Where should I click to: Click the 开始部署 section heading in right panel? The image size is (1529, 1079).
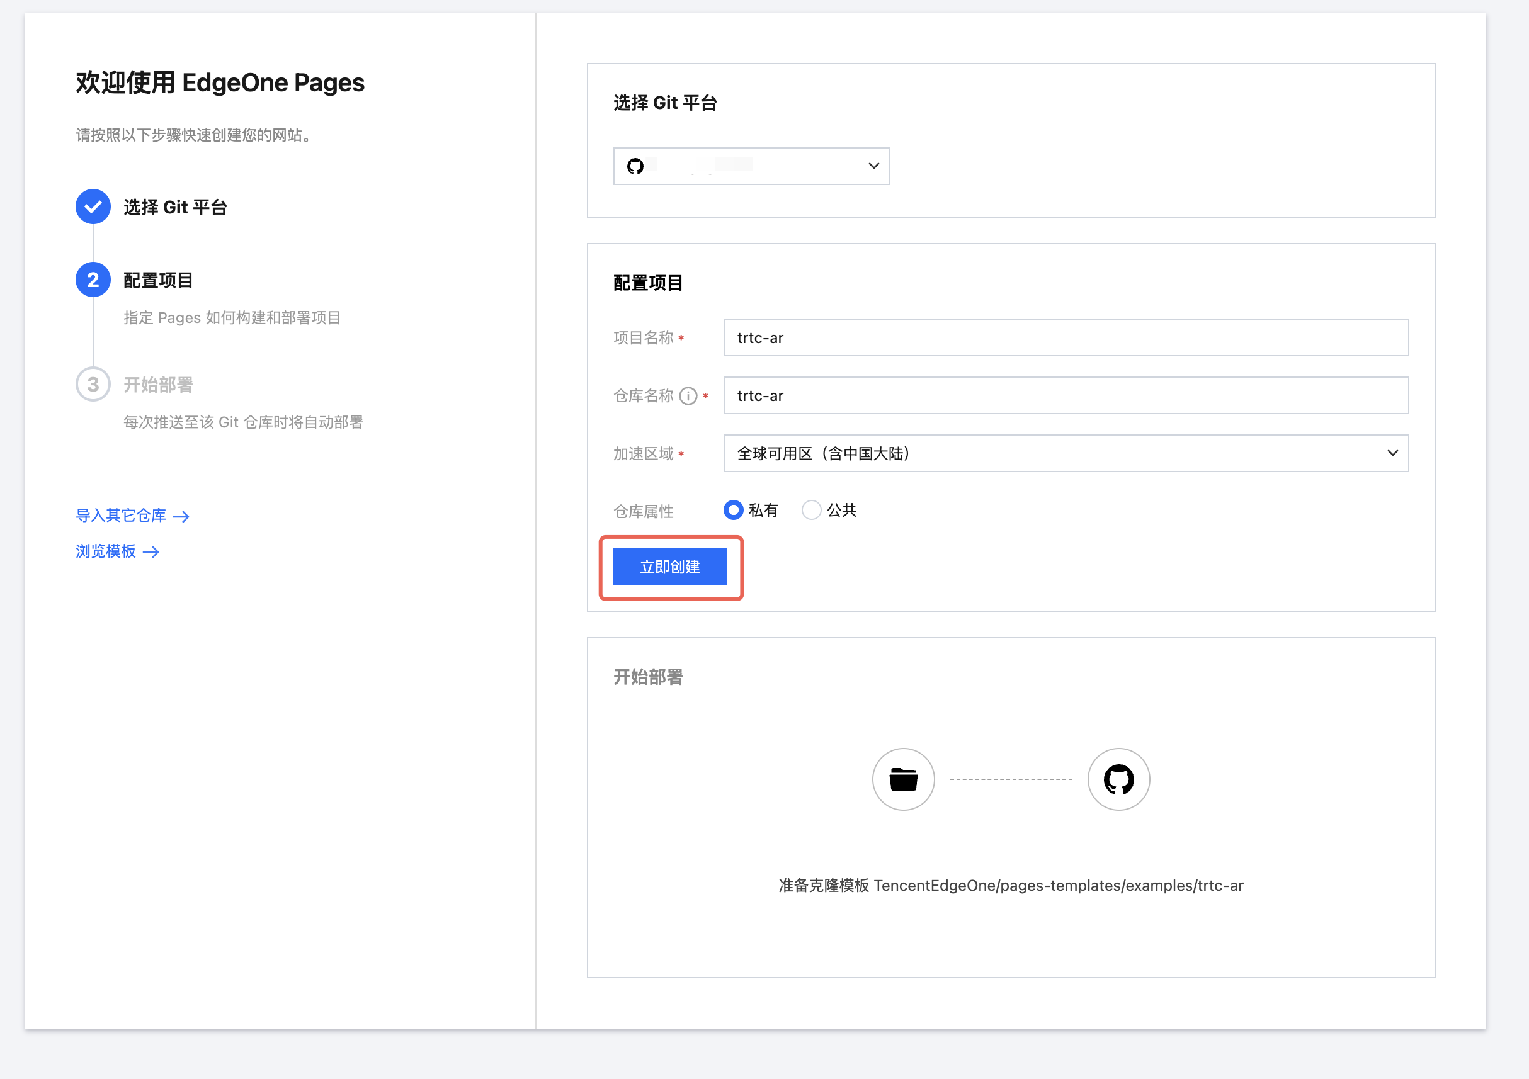pos(648,677)
